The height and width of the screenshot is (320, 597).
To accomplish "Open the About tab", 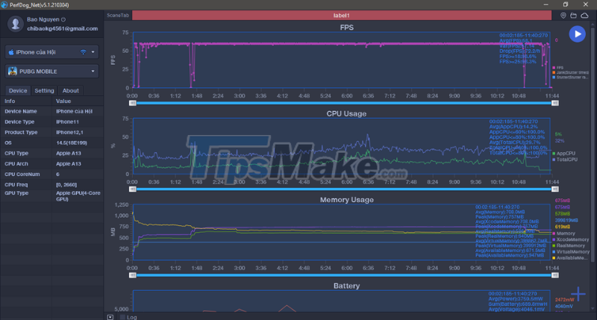I will click(70, 90).
